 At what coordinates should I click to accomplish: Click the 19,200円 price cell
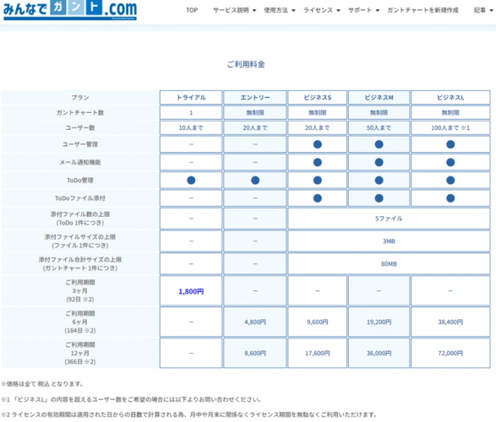point(379,322)
